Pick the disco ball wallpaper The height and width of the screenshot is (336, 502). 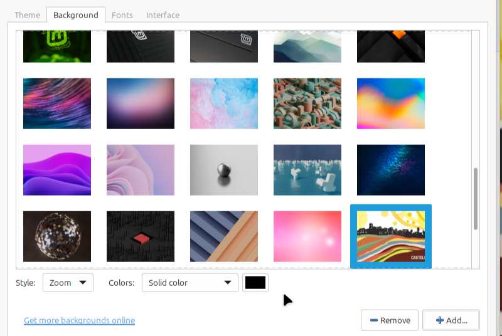point(57,236)
